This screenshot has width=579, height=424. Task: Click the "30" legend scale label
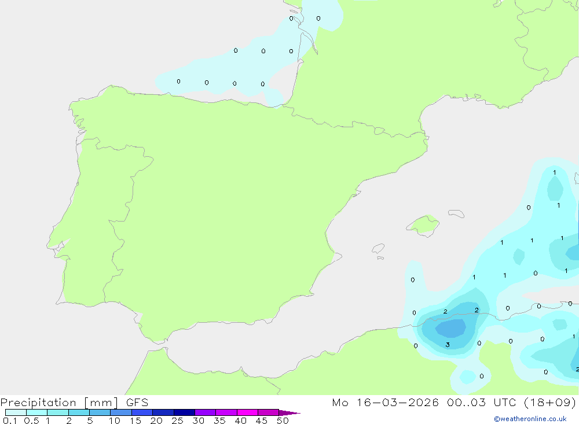(199, 421)
